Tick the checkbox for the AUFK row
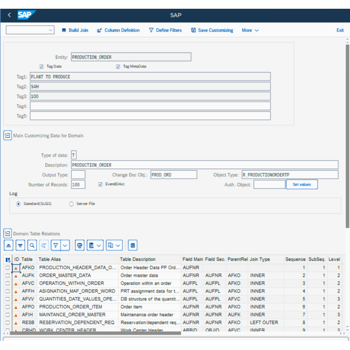Screen dimensions: 350x350 7,276
